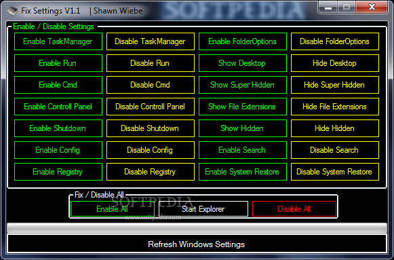
Task: Click the green Enable All button
Action: [x=113, y=208]
